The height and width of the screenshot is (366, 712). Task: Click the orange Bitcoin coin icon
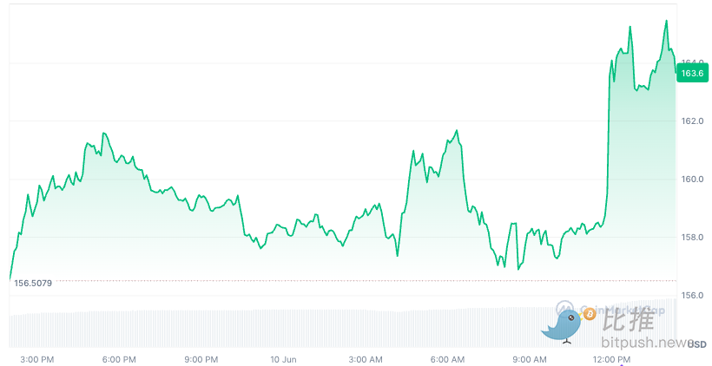click(590, 314)
